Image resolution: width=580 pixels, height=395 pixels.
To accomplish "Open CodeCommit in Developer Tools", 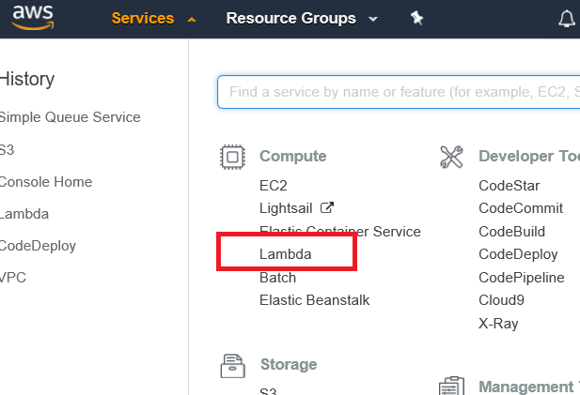I will (520, 208).
